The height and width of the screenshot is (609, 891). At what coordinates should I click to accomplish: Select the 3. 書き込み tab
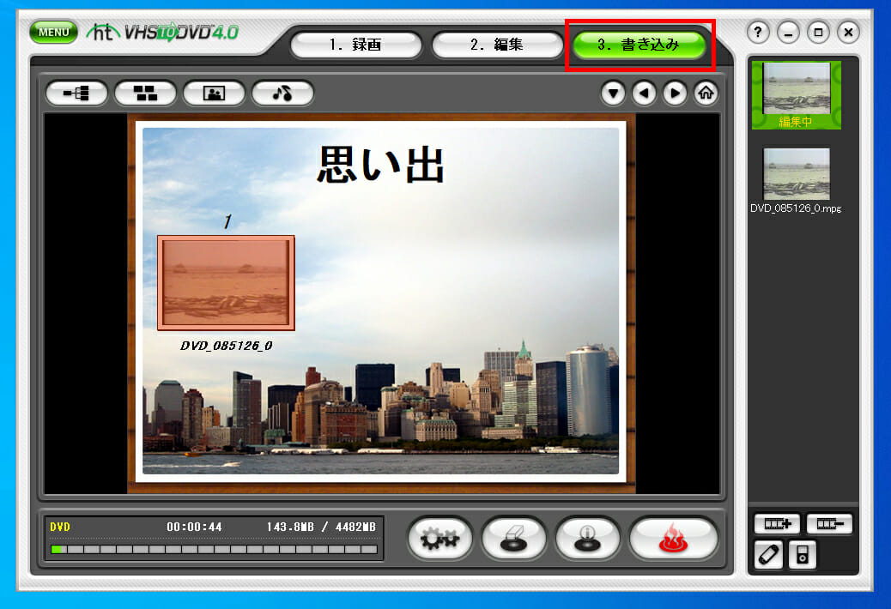639,45
